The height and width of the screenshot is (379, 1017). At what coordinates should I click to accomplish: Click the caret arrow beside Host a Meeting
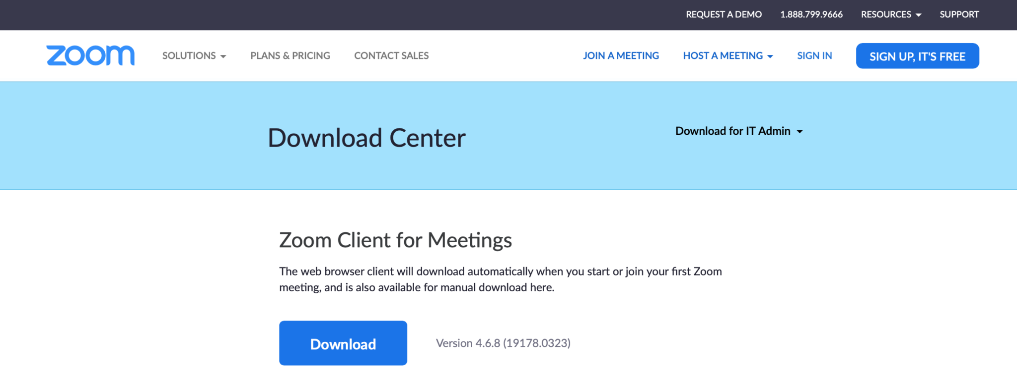pyautogui.click(x=770, y=56)
